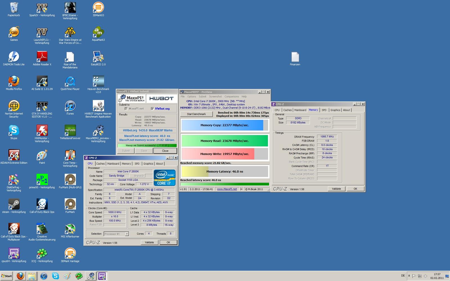Open DAEMON Tools Lite desktop icon
The width and height of the screenshot is (450, 281).
pyautogui.click(x=14, y=59)
